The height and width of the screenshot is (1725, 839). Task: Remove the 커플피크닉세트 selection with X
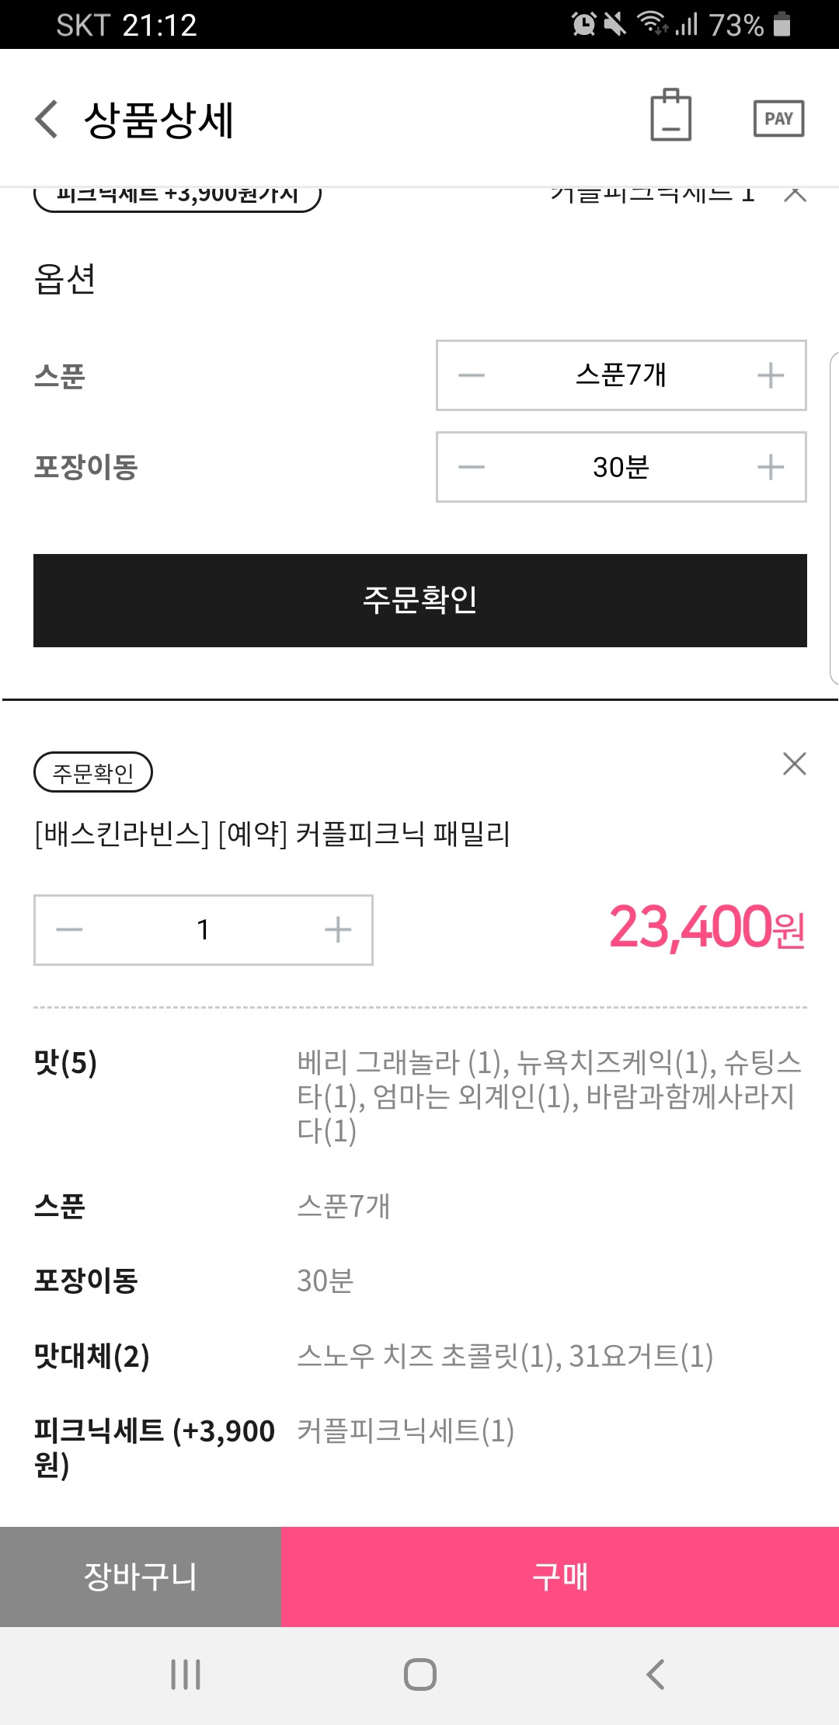coord(795,194)
